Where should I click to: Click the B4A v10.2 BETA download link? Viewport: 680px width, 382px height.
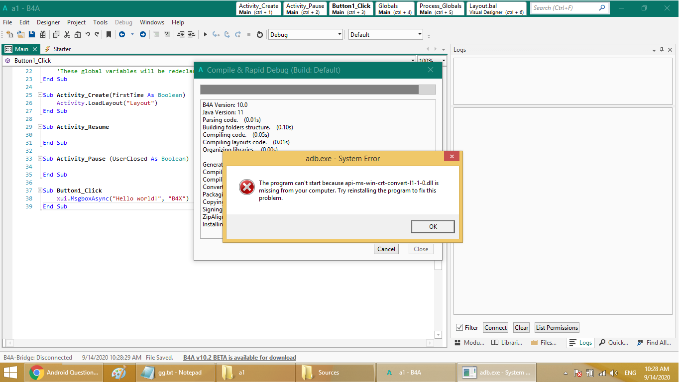coord(239,358)
